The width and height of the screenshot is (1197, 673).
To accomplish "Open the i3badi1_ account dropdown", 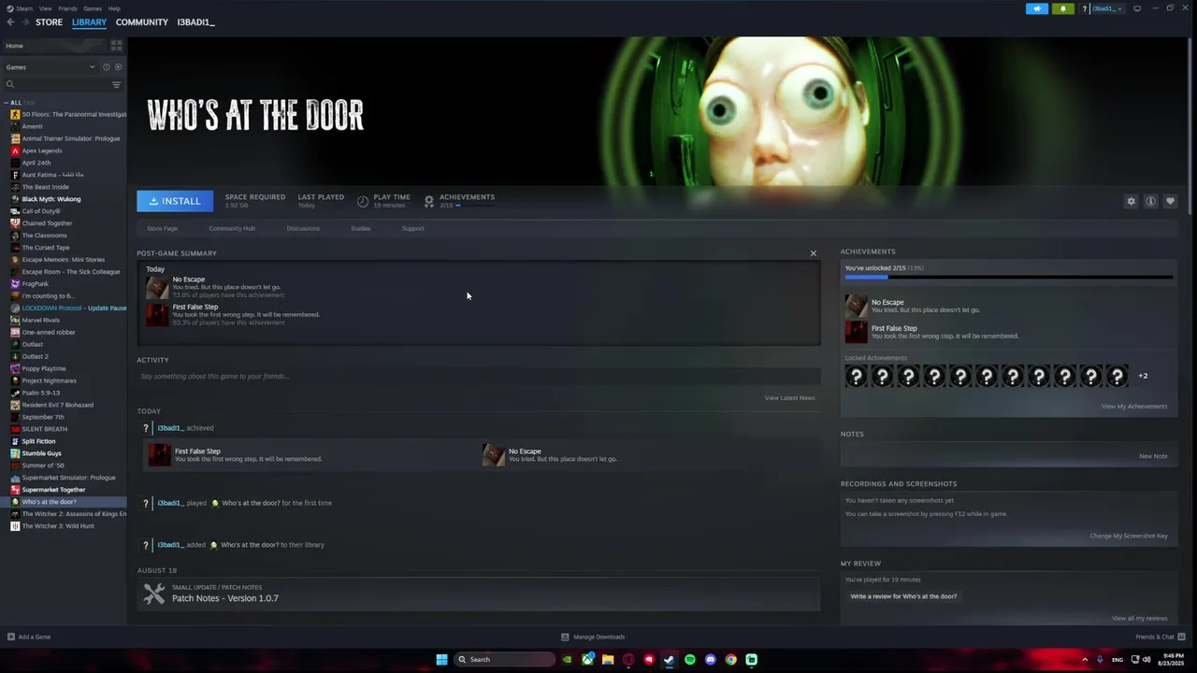I will point(1106,8).
